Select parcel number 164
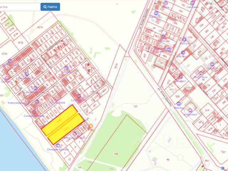The width and height of the screenshot is (228, 171). point(181,11)
